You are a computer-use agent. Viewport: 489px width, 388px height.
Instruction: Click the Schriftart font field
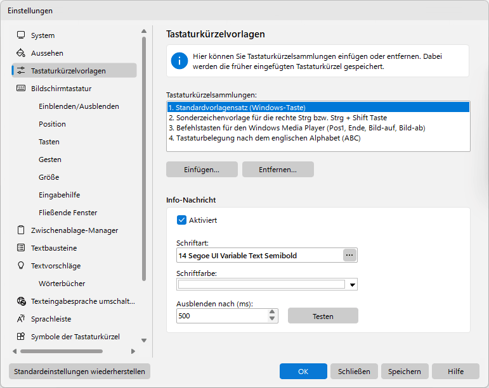260,255
